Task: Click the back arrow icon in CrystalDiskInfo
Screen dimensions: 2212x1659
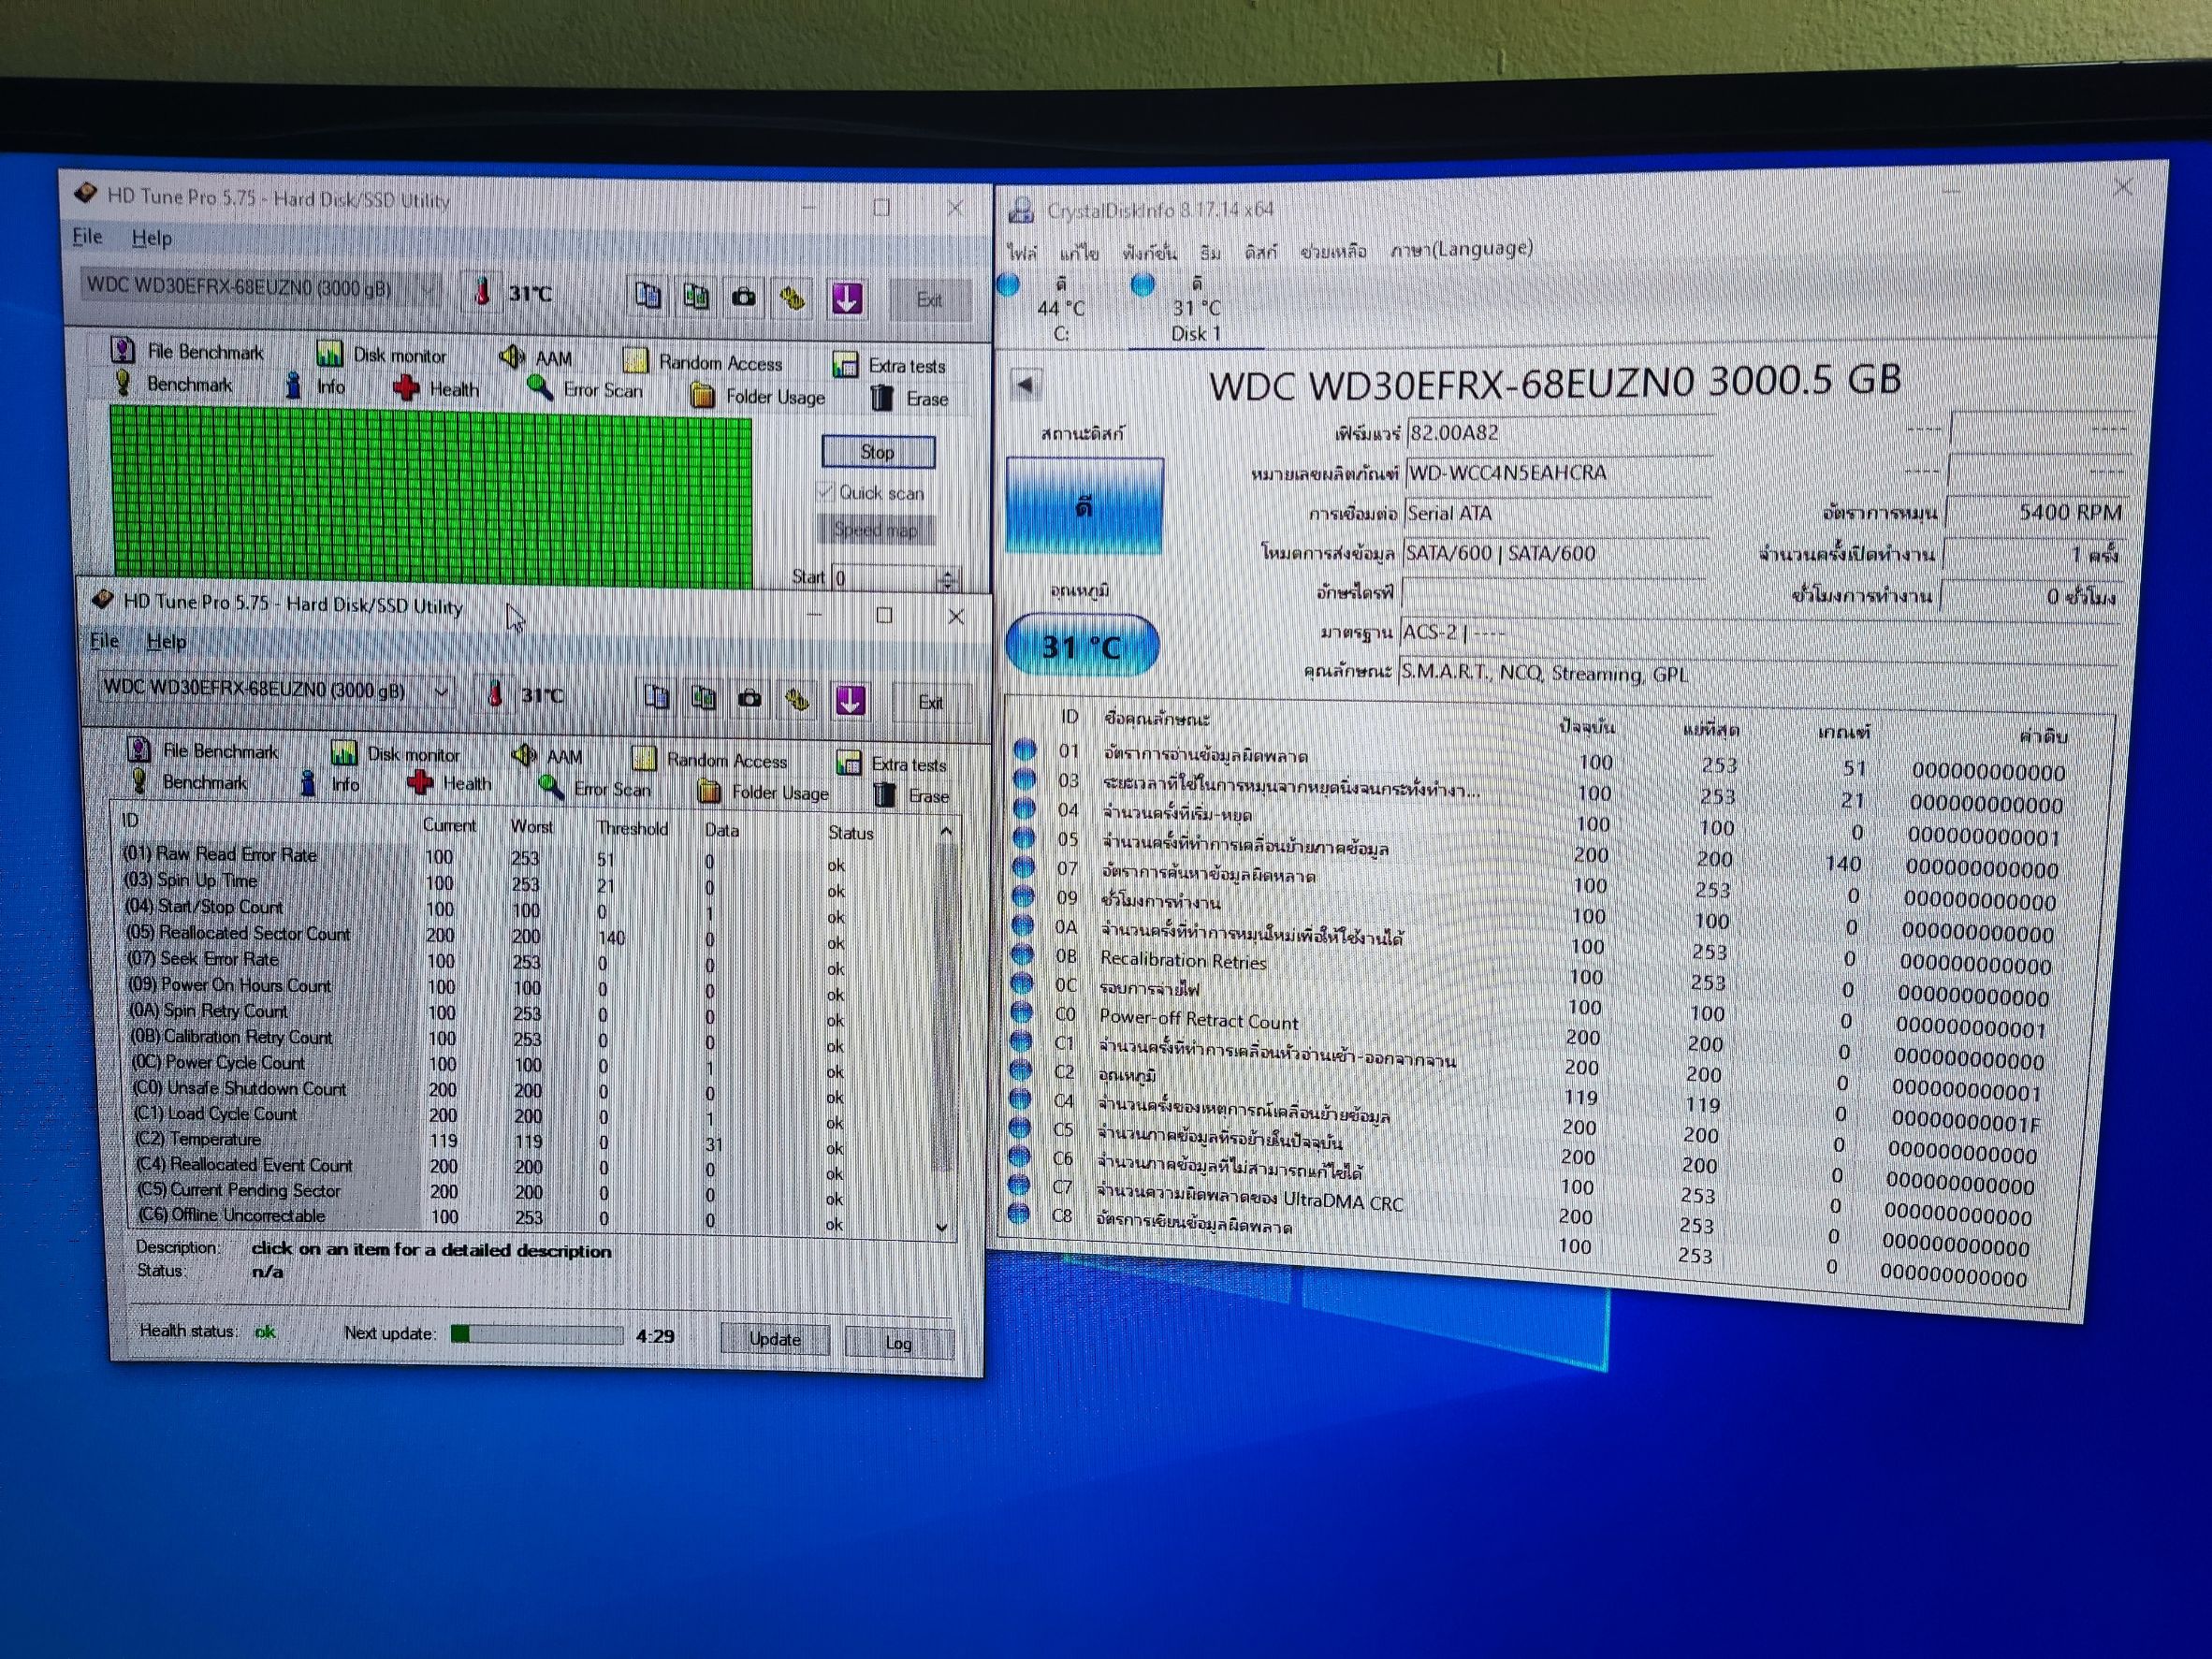Action: click(1025, 384)
